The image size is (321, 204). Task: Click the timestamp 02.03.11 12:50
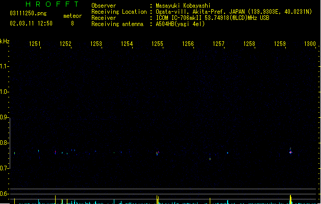coord(31,23)
